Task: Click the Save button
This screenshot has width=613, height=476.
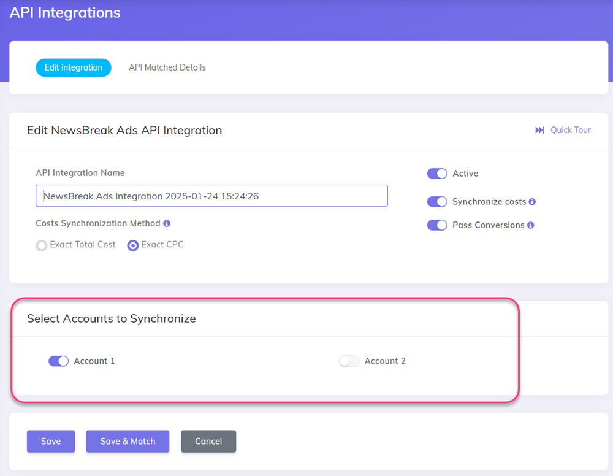Action: pyautogui.click(x=51, y=441)
